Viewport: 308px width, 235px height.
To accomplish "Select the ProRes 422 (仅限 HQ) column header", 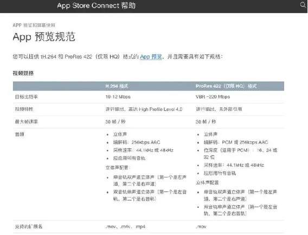I will [226, 86].
